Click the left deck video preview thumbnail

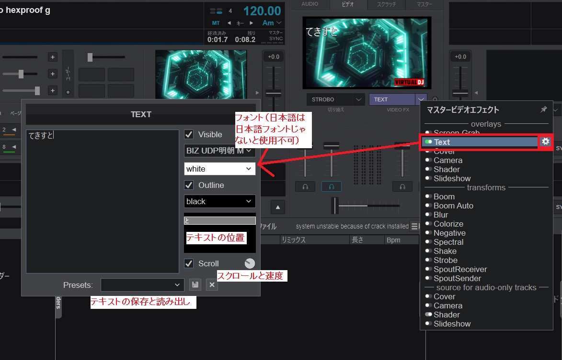[201, 75]
